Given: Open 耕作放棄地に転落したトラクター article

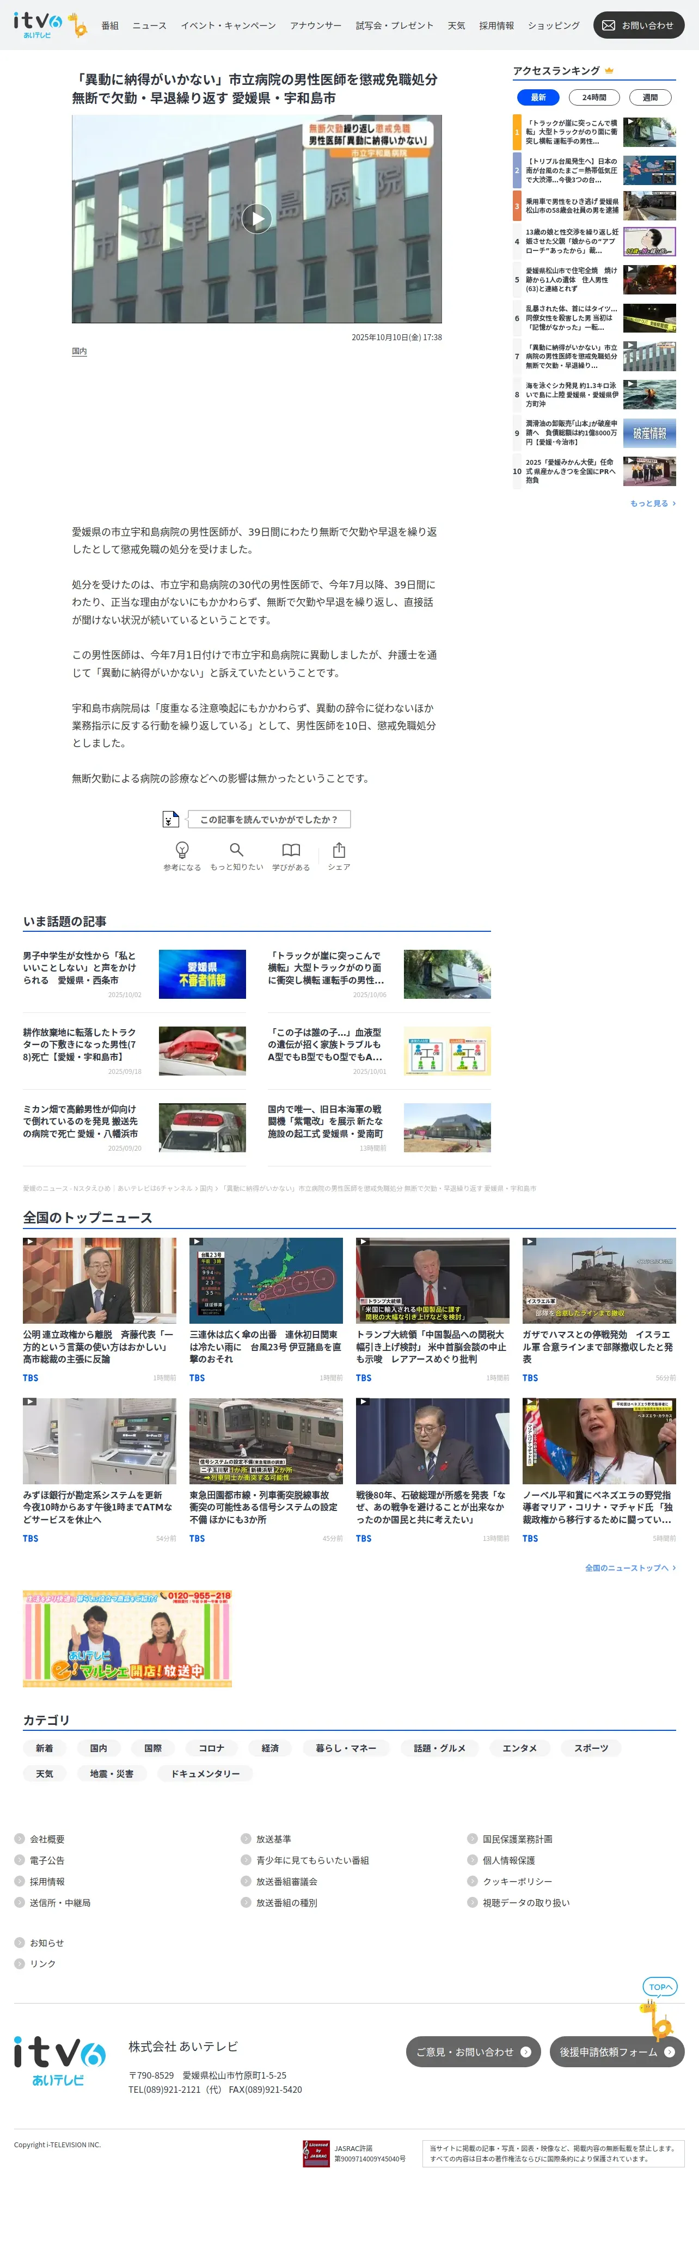Looking at the screenshot, I should [x=79, y=1044].
